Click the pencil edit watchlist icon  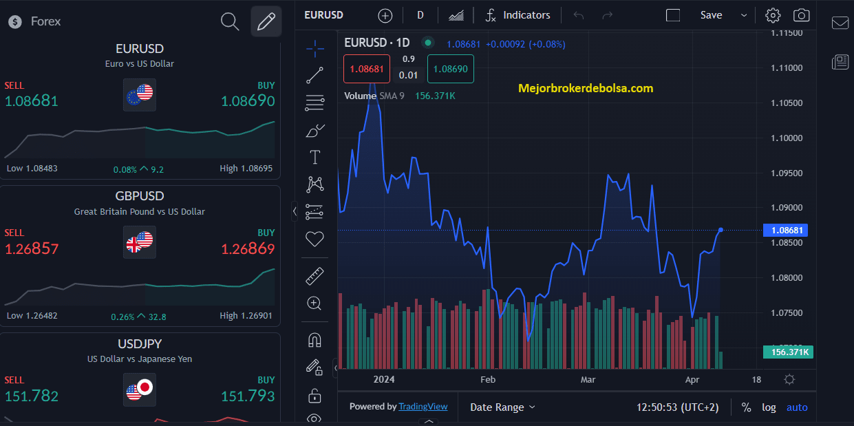(266, 21)
